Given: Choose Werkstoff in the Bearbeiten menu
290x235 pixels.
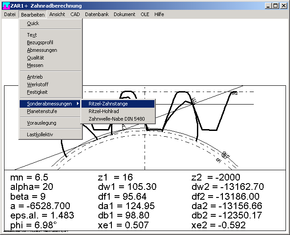Looking at the screenshot, I should pyautogui.click(x=38, y=84).
